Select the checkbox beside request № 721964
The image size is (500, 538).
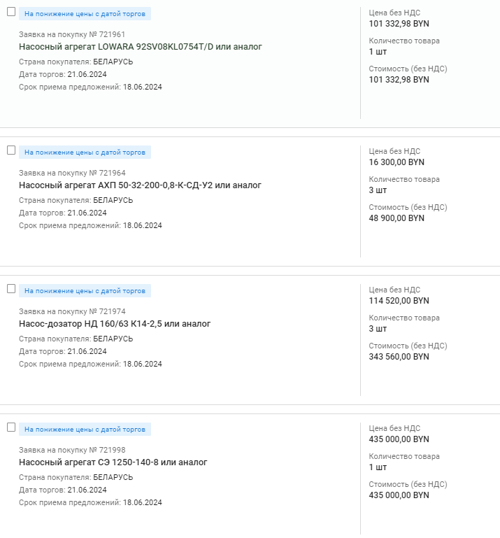pyautogui.click(x=11, y=150)
